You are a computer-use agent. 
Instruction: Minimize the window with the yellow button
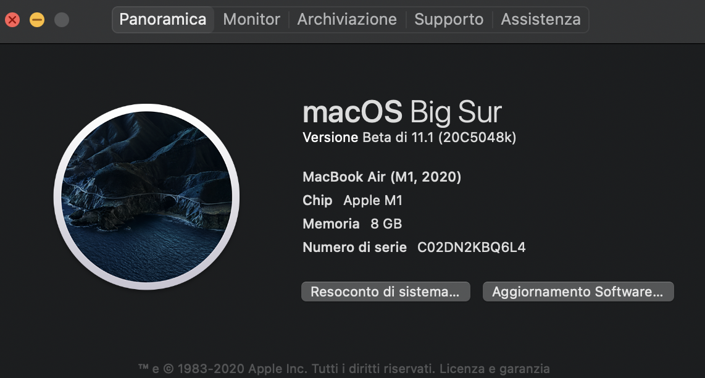(37, 20)
